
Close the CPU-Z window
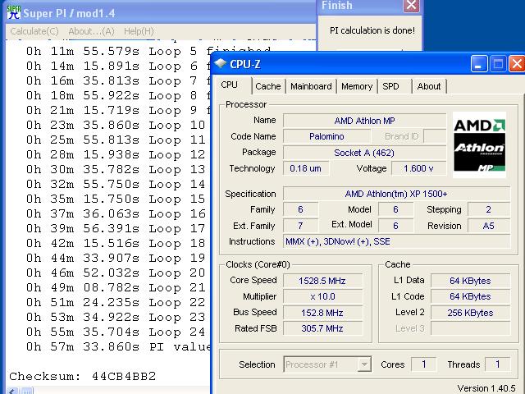[x=517, y=64]
